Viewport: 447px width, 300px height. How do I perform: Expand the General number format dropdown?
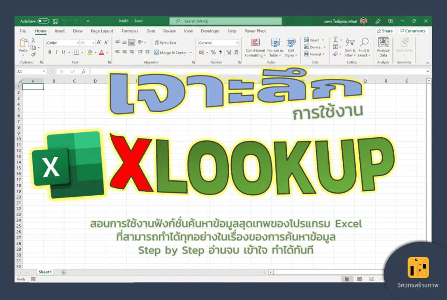pyautogui.click(x=237, y=43)
